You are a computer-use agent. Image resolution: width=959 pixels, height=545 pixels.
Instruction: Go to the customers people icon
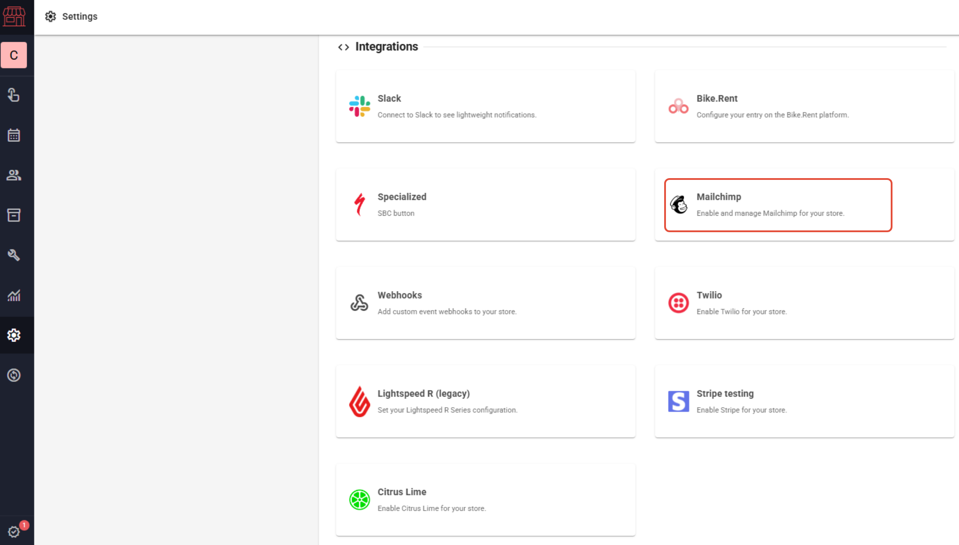(14, 175)
